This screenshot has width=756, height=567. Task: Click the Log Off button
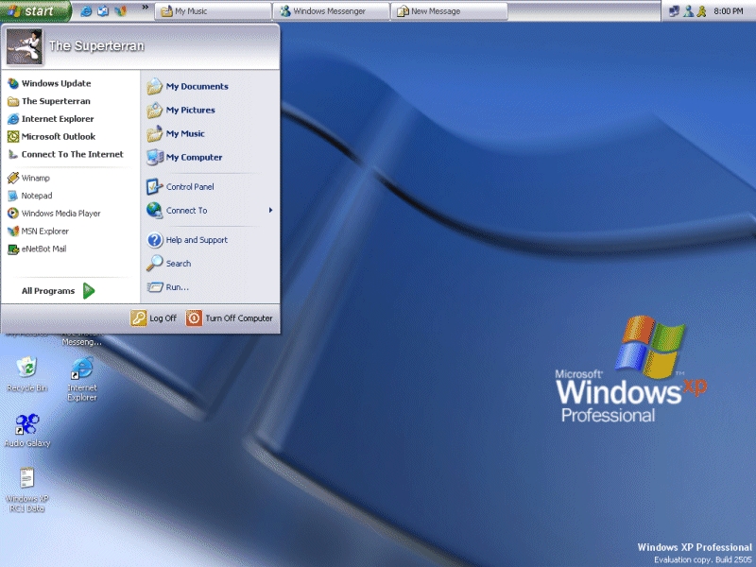click(154, 318)
